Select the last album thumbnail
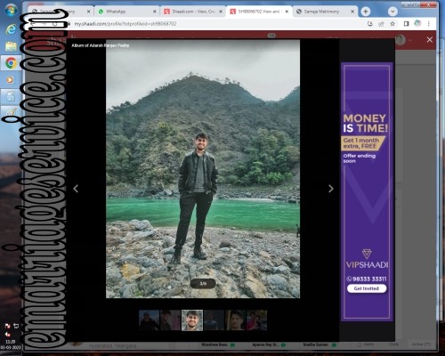Viewport: 445px width, 356px height. pos(257,320)
